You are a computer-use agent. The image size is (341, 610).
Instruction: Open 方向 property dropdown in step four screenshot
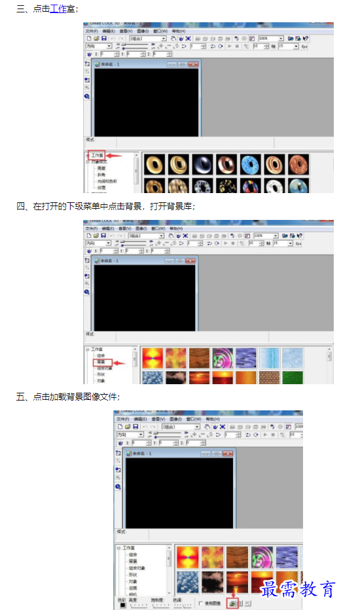click(x=99, y=243)
